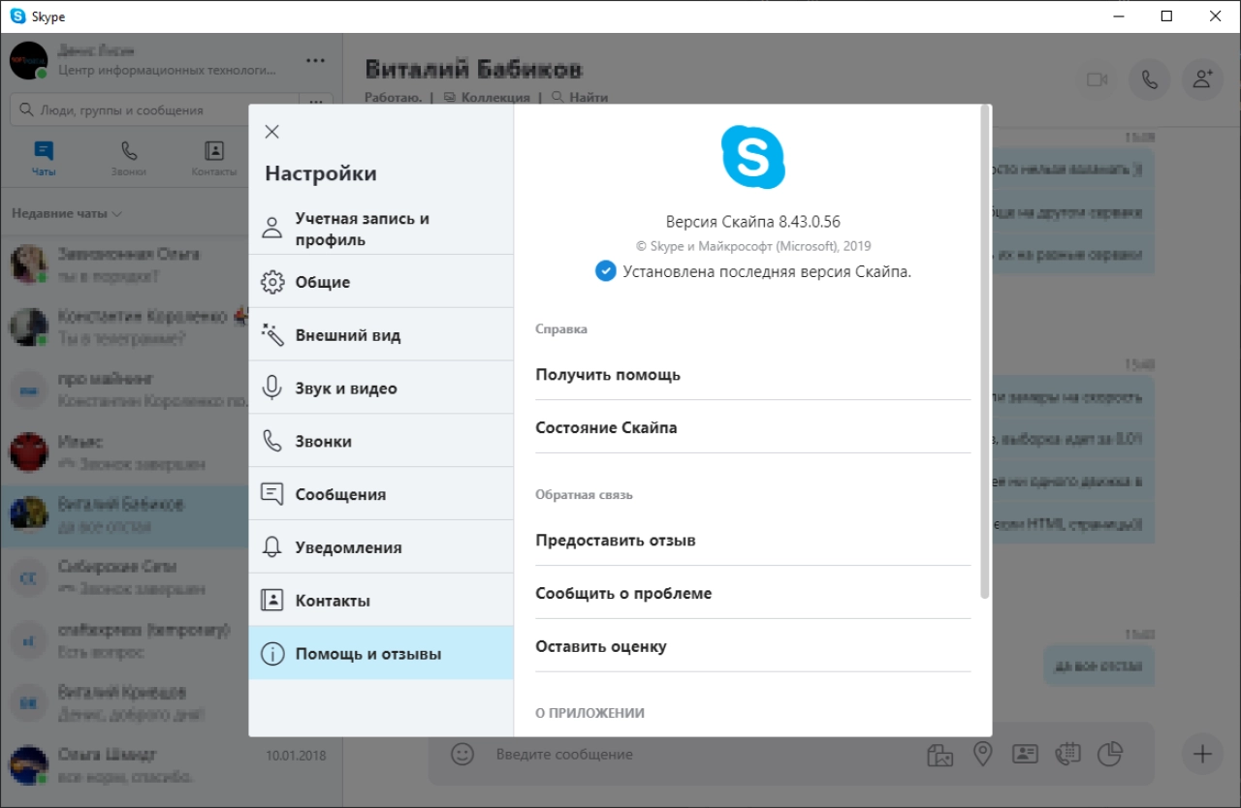Click the latest version checkmark icon
1241x808 pixels.
pos(605,271)
